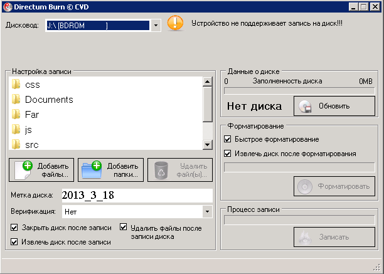This screenshot has width=384, height=274.
Task: Uncheck Закрыть диск после записи
Action: pyautogui.click(x=14, y=228)
